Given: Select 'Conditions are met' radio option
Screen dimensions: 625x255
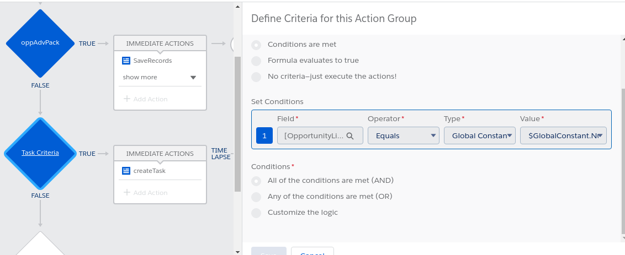Looking at the screenshot, I should pos(256,45).
